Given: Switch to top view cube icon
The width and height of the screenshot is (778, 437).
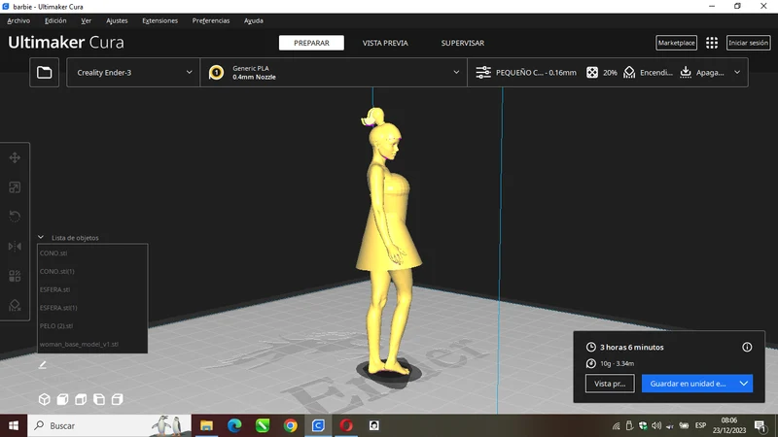Looking at the screenshot, I should (81, 399).
